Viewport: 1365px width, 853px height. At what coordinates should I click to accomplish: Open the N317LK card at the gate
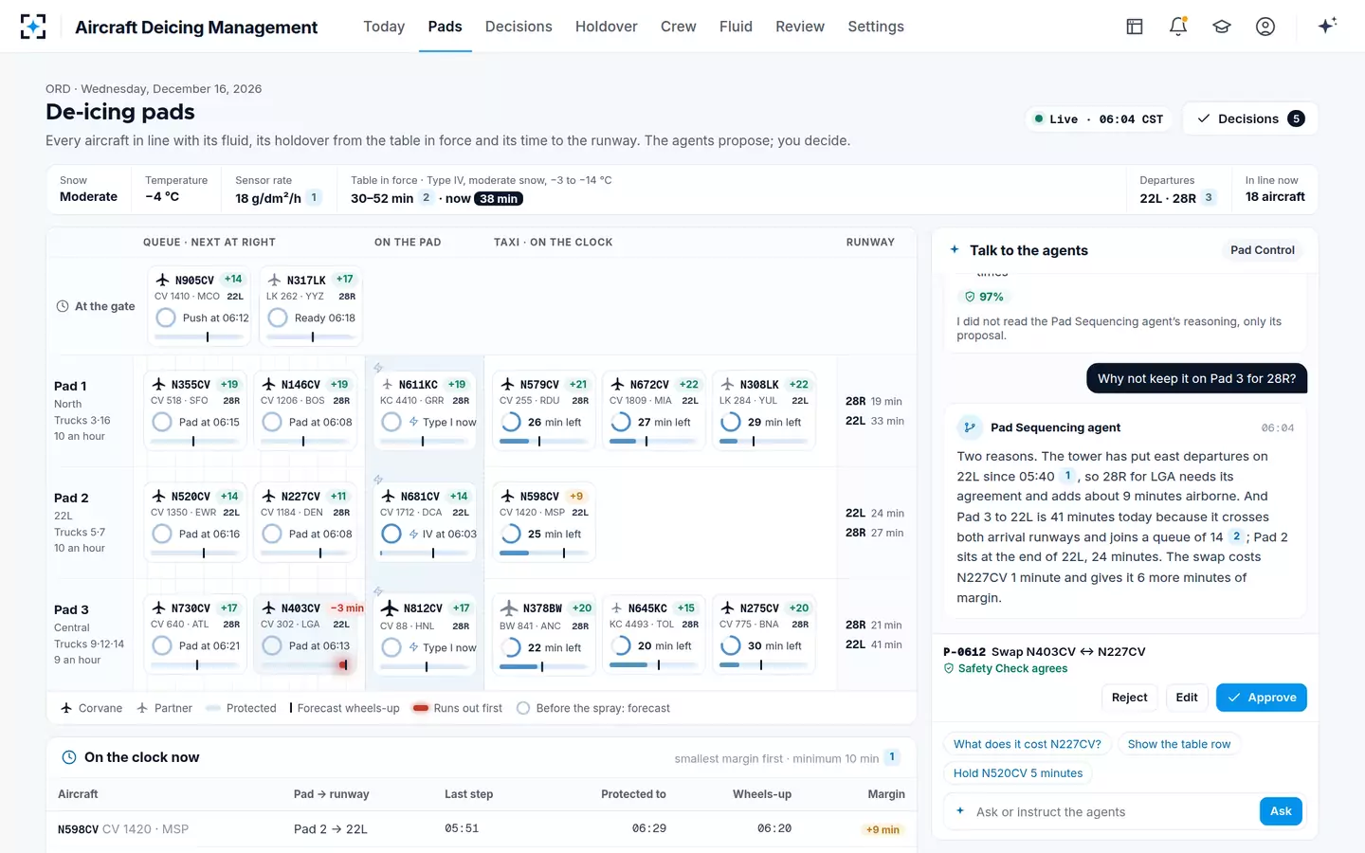(311, 306)
